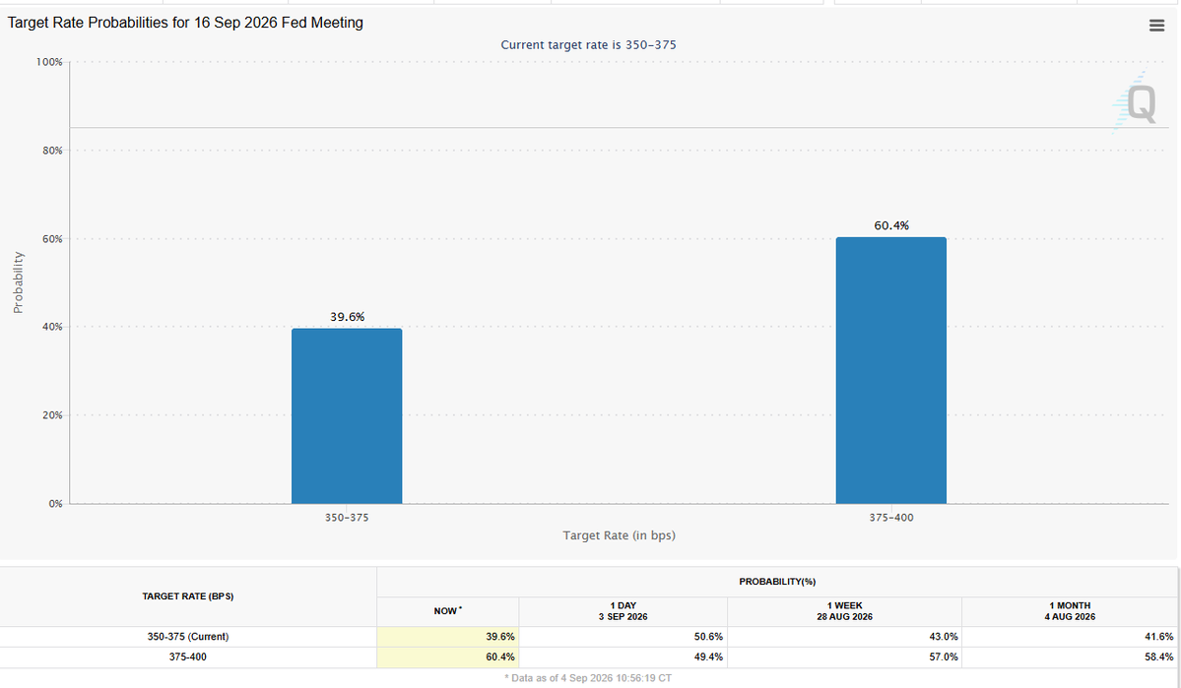Click the blue 350-375 probability bar

click(x=347, y=416)
